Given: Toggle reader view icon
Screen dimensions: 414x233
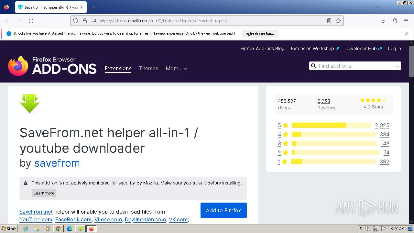Looking at the screenshot, I should tap(329, 21).
